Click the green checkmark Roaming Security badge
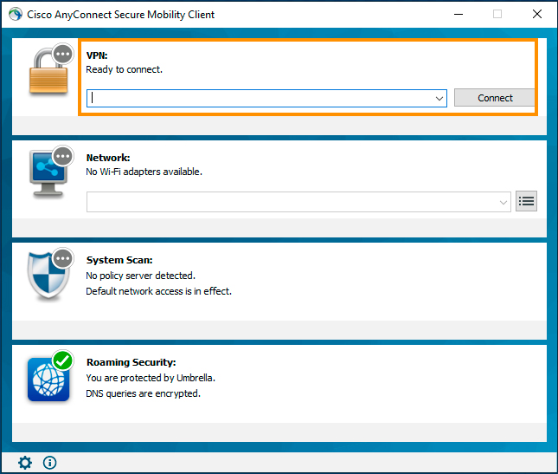Viewport: 558px width, 474px height. pos(63,360)
